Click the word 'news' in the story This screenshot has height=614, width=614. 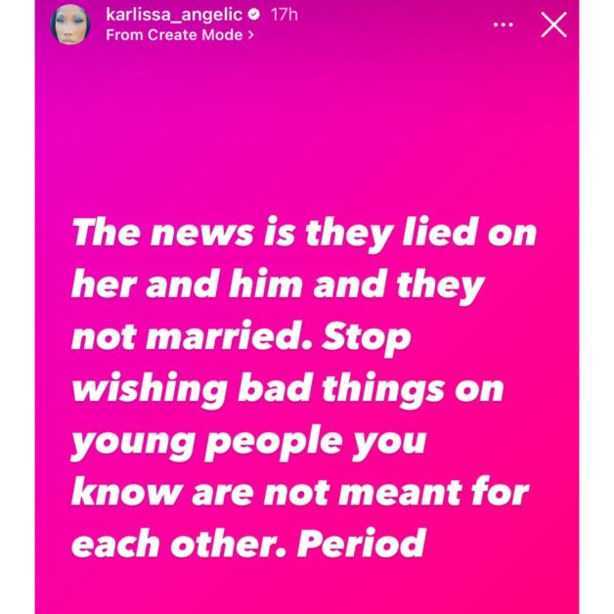[x=202, y=235]
